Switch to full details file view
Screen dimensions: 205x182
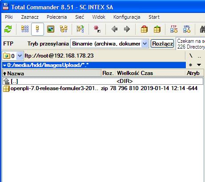37,29
